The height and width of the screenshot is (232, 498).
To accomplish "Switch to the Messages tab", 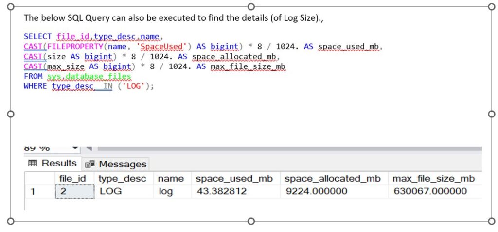I will pyautogui.click(x=116, y=164).
